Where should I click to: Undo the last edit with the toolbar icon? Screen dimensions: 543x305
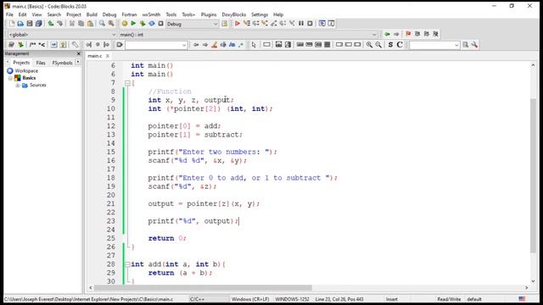51,24
